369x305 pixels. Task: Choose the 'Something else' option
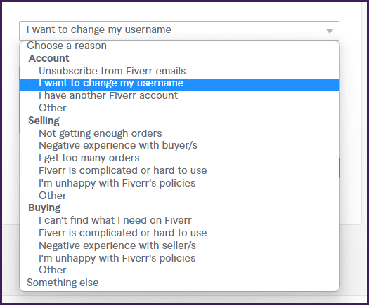coord(179,283)
